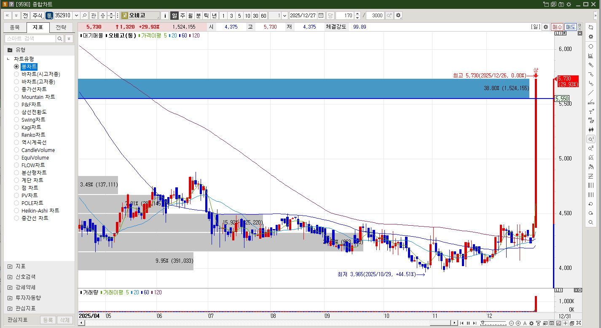Screen dimensions: 601x328
Task: Click the 관 toolbar button
Action: (93, 16)
